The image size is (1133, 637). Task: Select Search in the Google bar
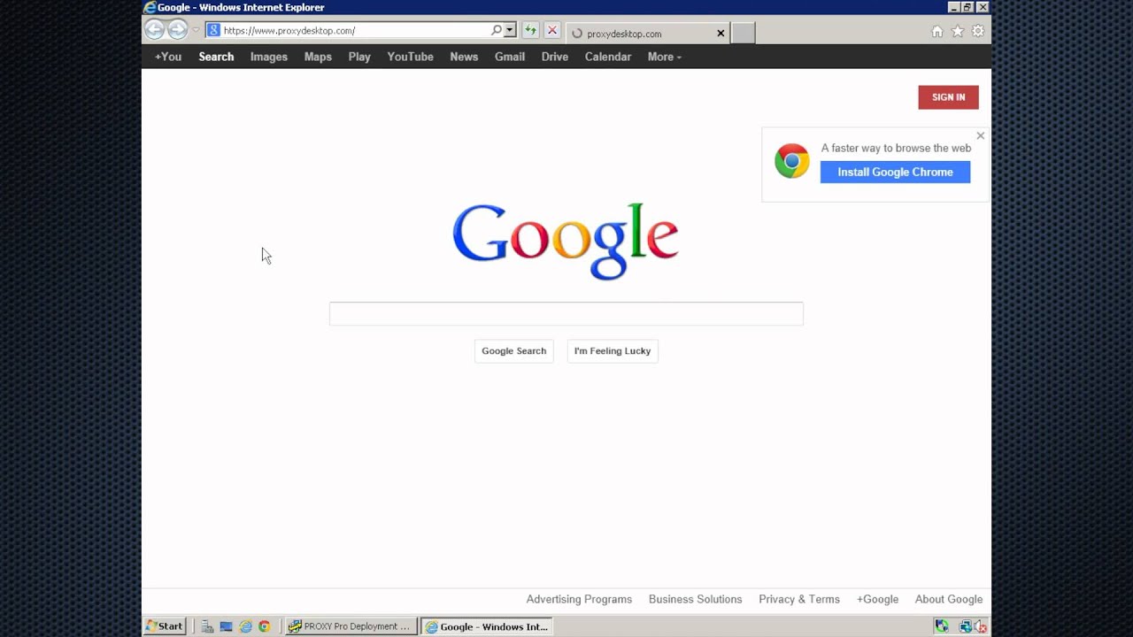click(216, 57)
